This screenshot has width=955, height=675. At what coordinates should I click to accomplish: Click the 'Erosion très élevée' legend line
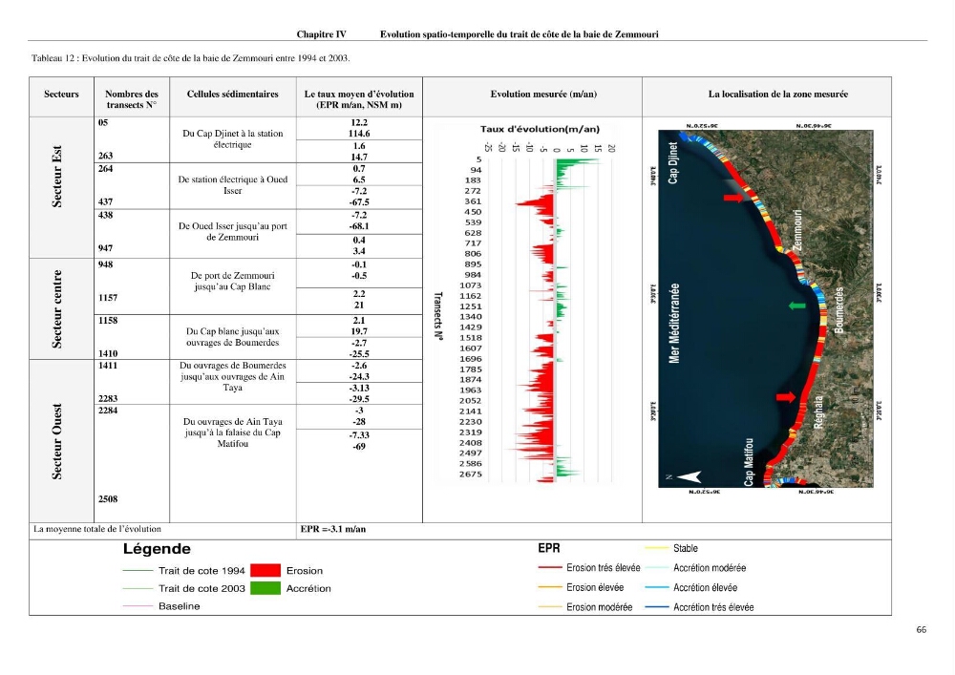(x=550, y=567)
